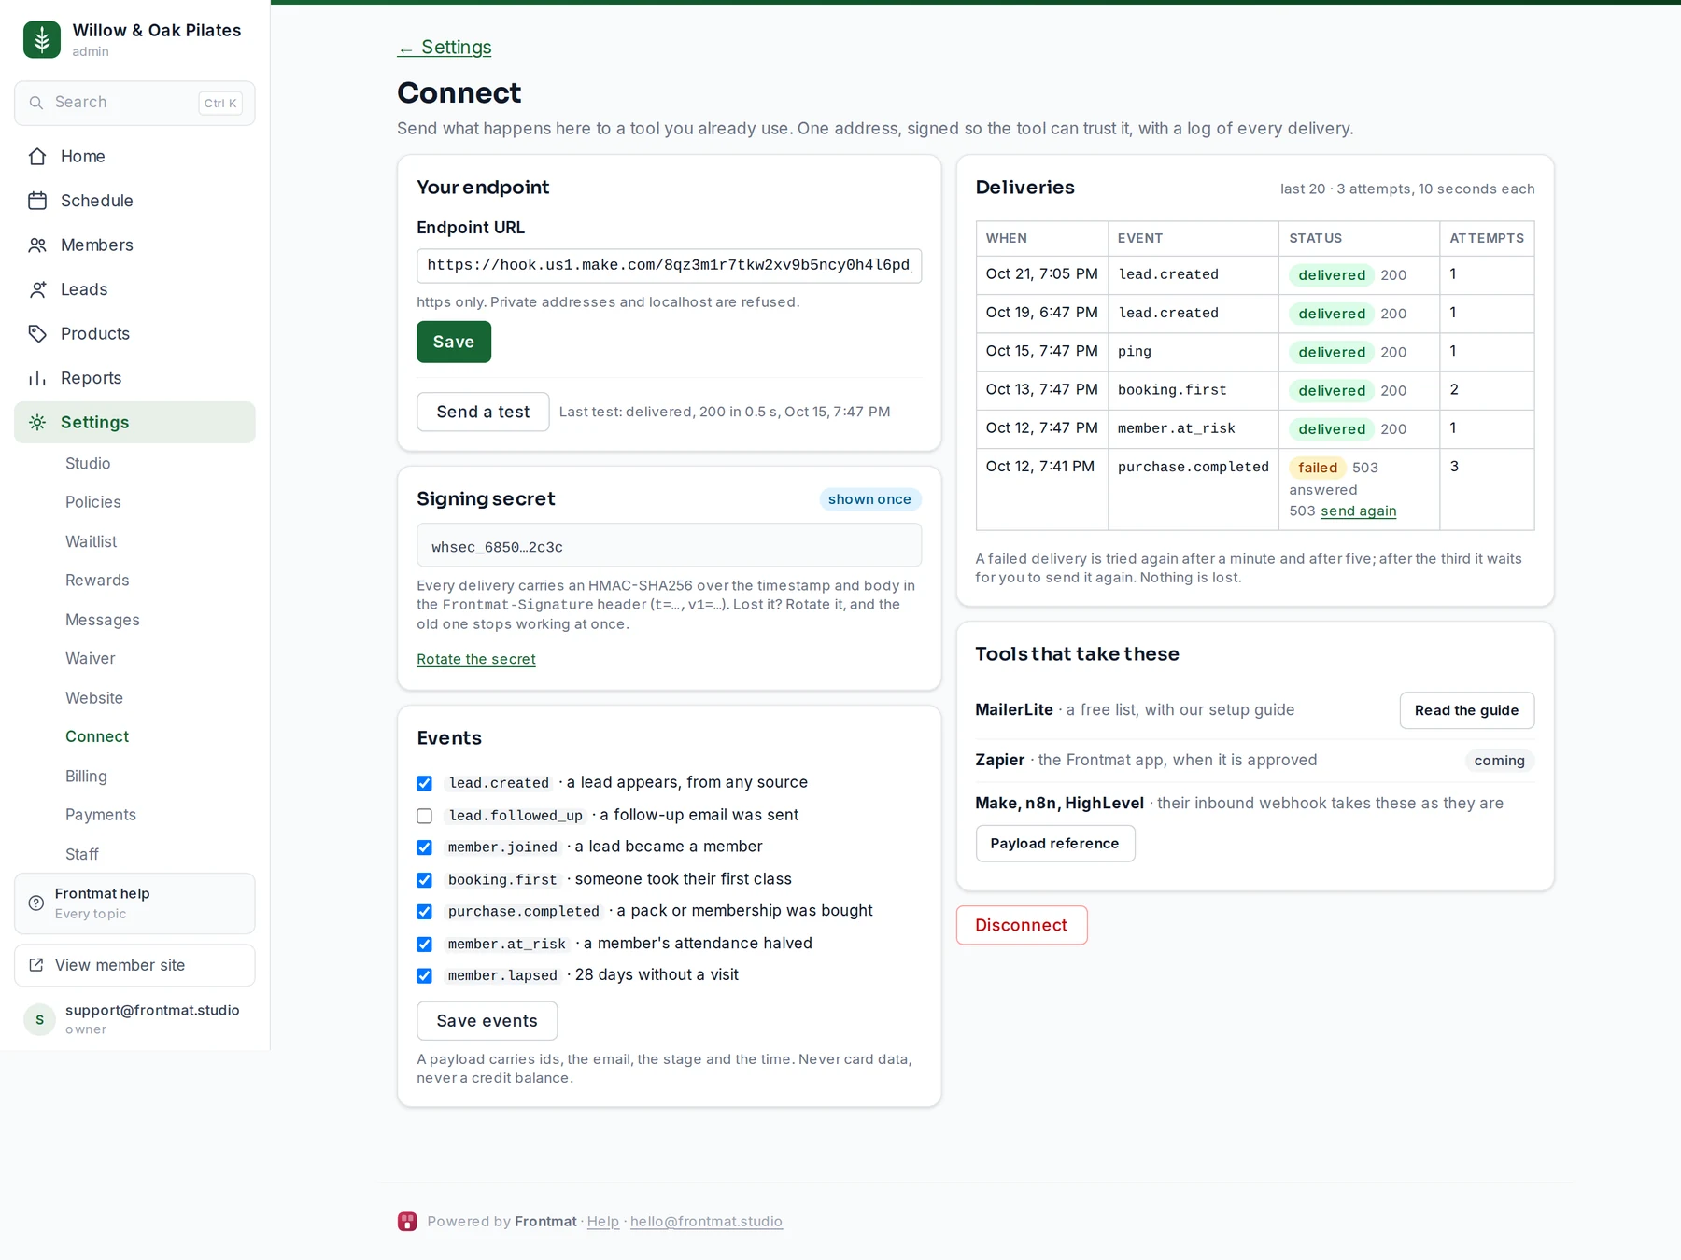Open the Studio settings page
The height and width of the screenshot is (1260, 1681).
(88, 464)
